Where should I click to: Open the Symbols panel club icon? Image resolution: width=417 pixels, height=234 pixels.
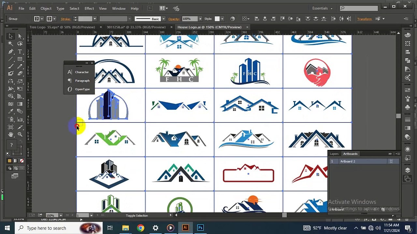408,107
